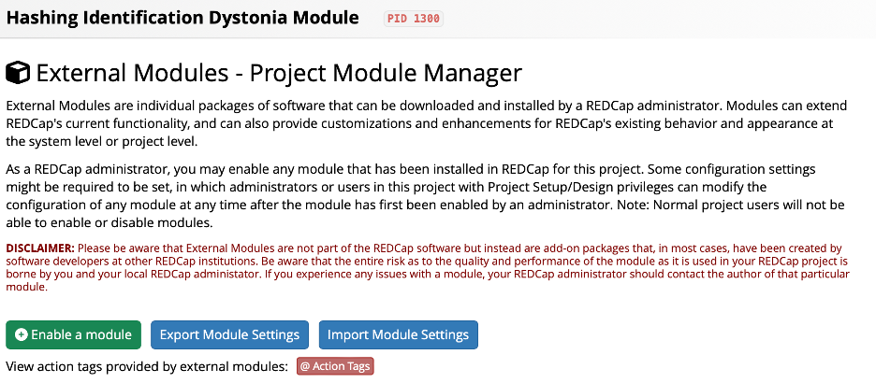Viewport: 876px width, 383px height.
Task: View the Action Tags list
Action: [x=335, y=366]
